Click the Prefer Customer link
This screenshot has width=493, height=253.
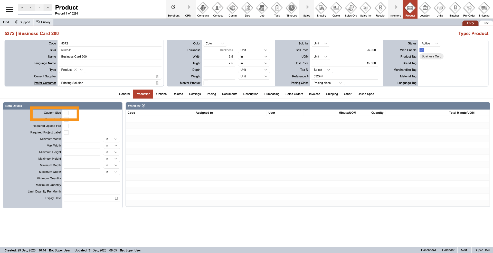pyautogui.click(x=45, y=83)
